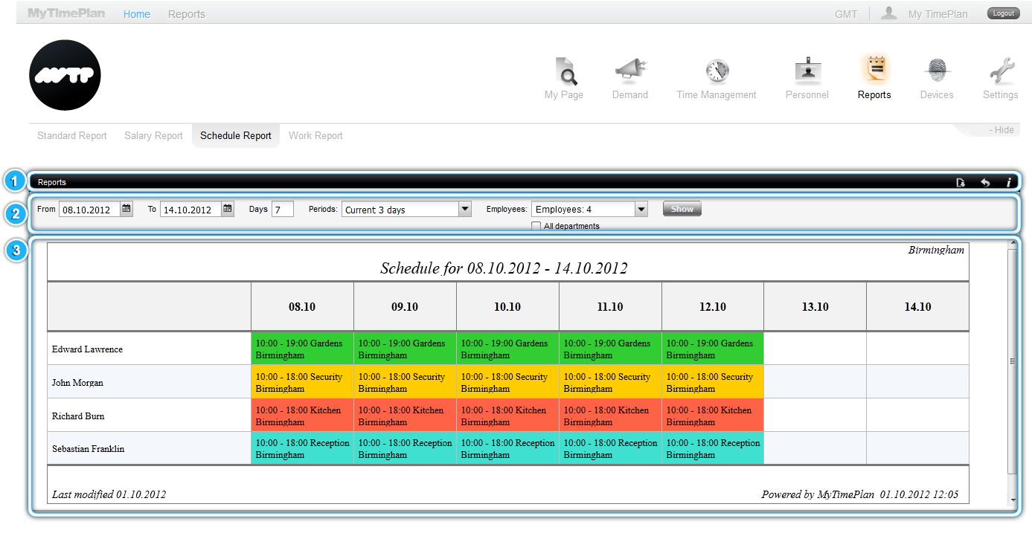Click the My TimePlan user link
This screenshot has height=533, width=1032.
point(938,14)
